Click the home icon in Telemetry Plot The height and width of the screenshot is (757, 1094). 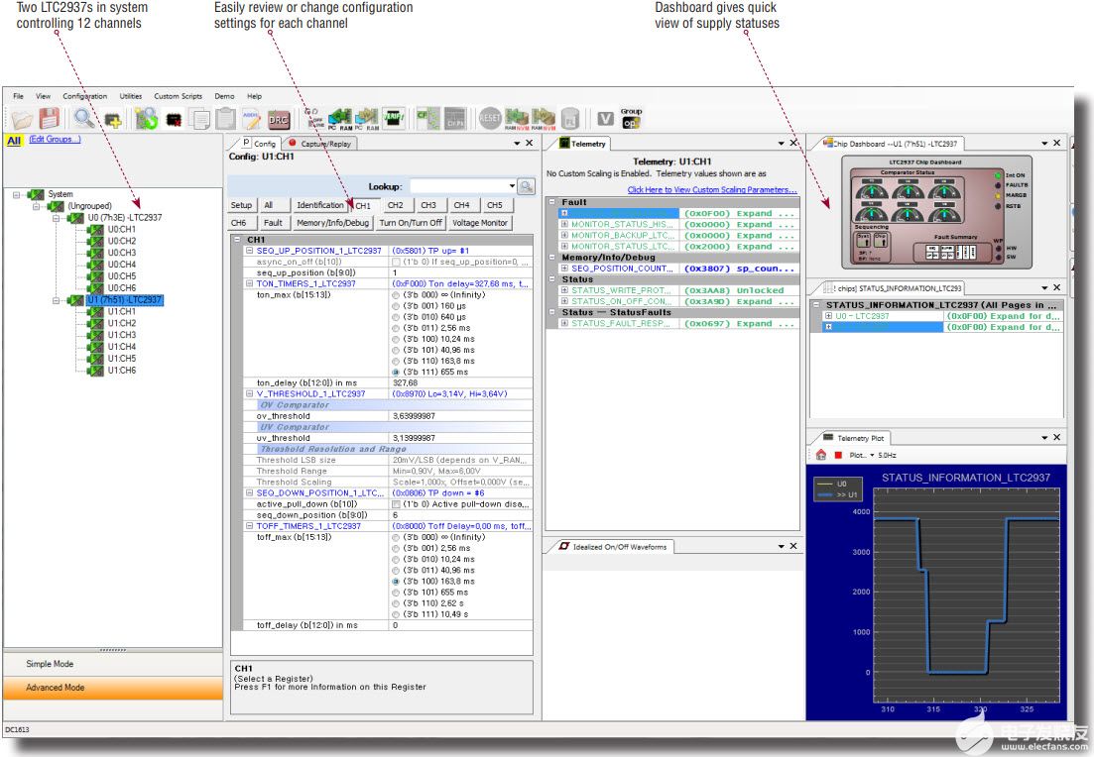(x=821, y=455)
